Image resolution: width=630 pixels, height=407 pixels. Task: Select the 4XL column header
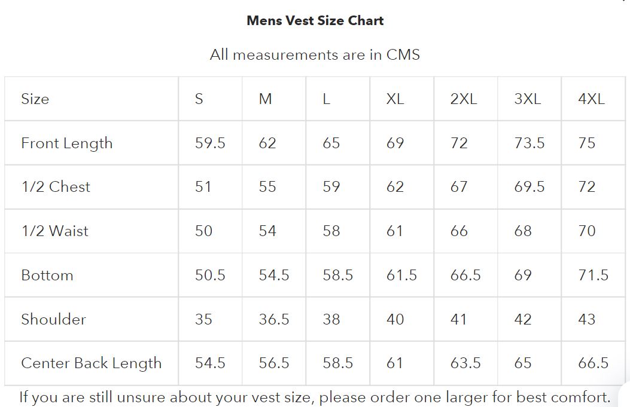tap(591, 99)
